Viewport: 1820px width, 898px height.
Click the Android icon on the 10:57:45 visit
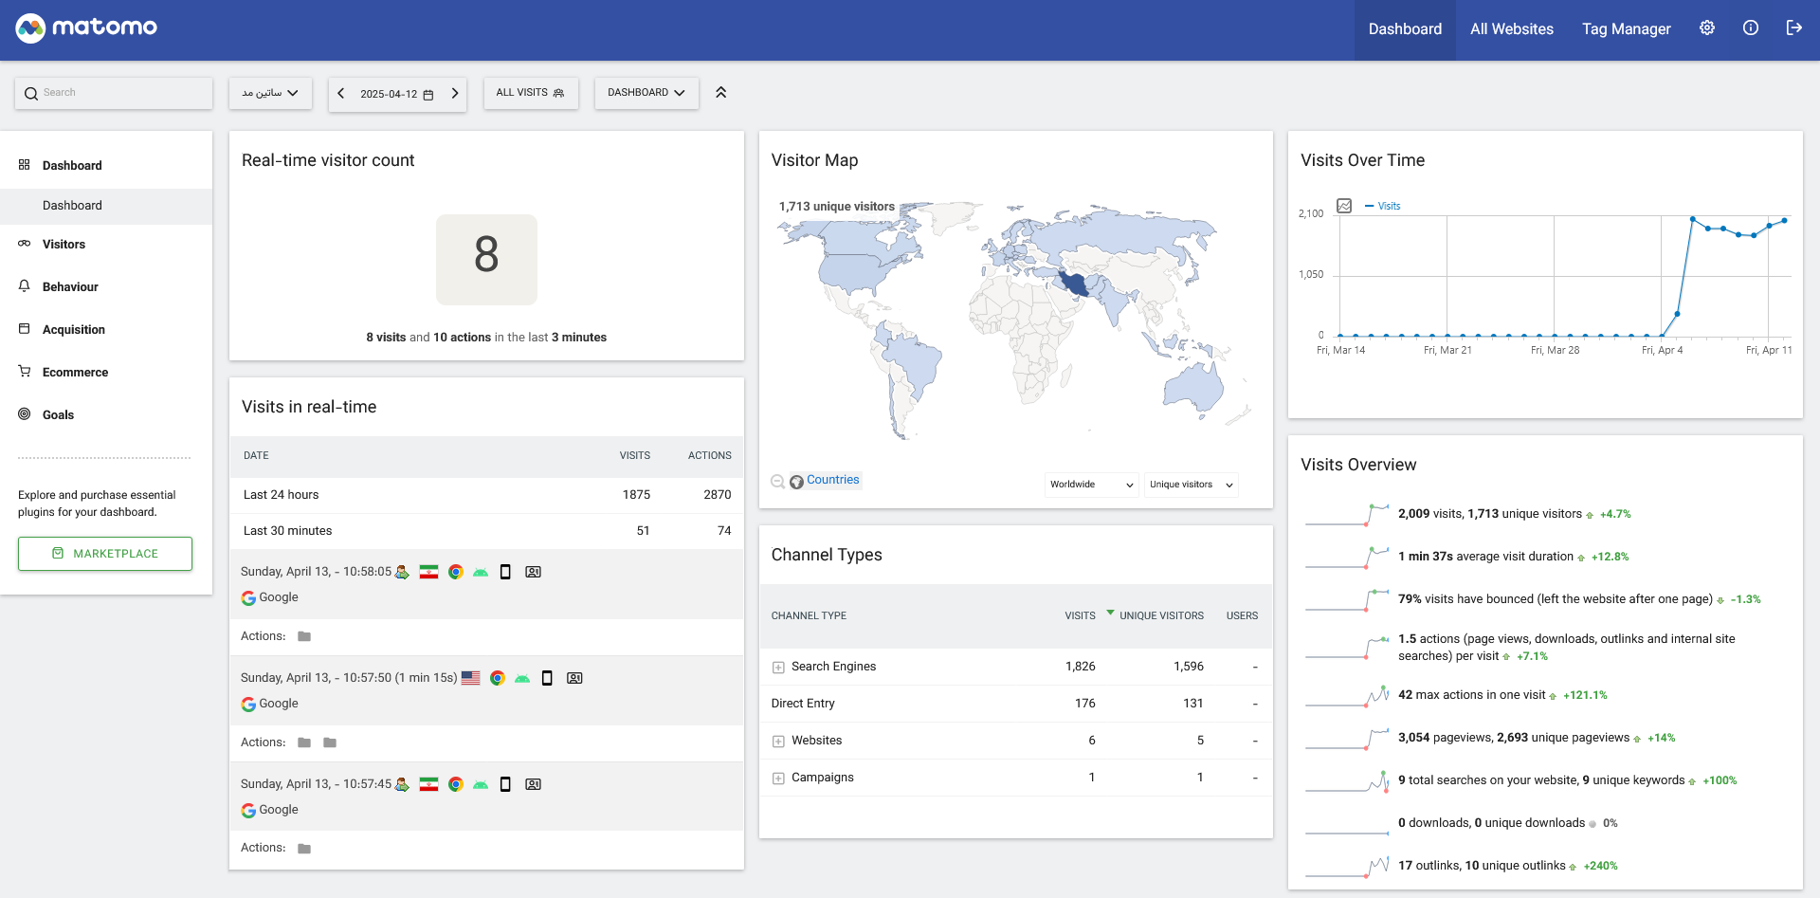pos(481,784)
